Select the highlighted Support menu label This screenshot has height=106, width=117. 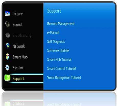(x=18, y=79)
